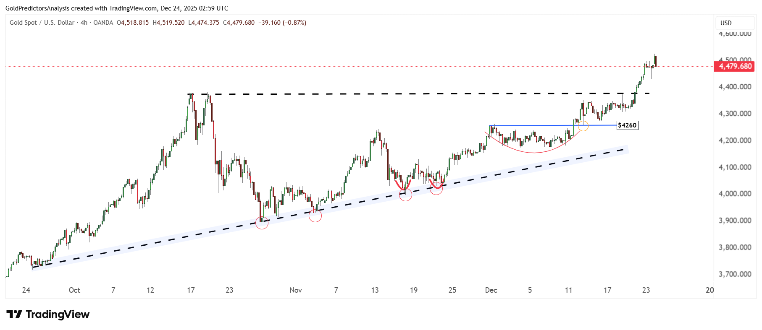762x330 pixels.
Task: Click the Gold Spot / U.S. Dollar symbol title
Action: 42,23
